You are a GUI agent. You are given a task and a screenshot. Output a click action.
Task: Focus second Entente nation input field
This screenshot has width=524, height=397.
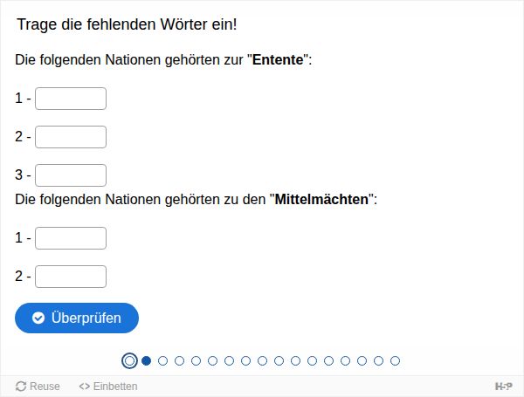[x=71, y=137]
